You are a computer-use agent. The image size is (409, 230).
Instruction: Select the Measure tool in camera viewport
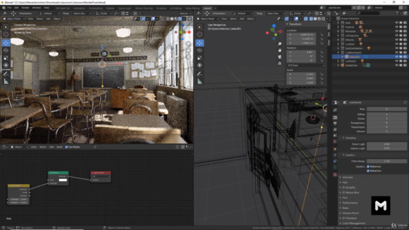(x=6, y=82)
